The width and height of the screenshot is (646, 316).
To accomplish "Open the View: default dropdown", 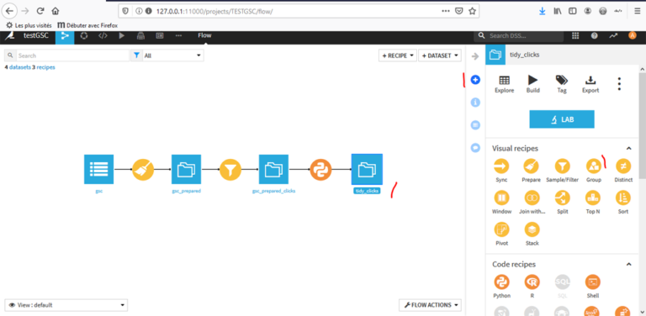I will click(66, 305).
